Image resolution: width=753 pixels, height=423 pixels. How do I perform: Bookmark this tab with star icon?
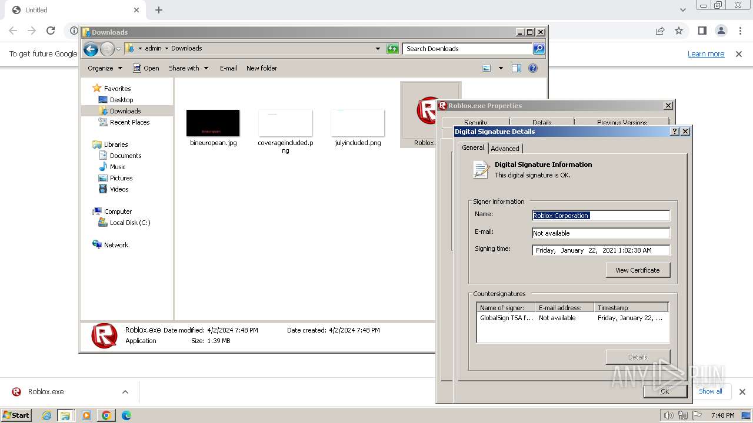coord(679,31)
